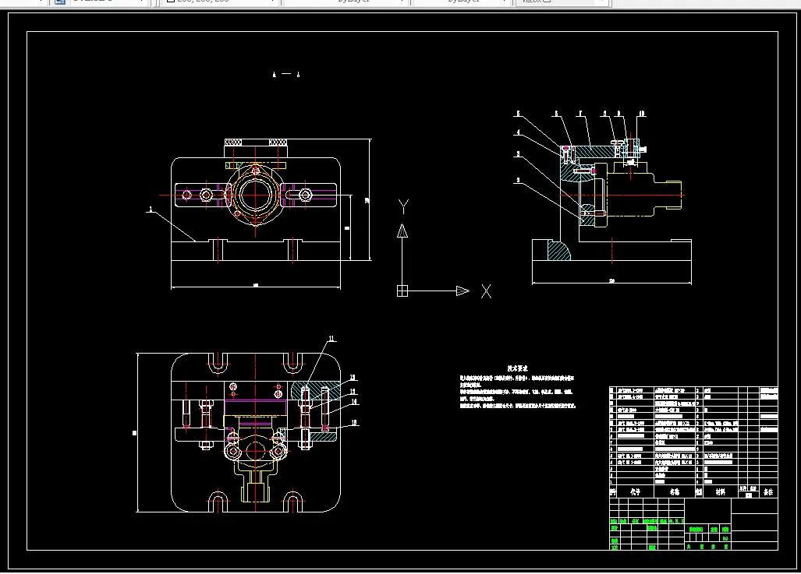
Task: Select balloon number 1 in front view
Action: (151, 210)
